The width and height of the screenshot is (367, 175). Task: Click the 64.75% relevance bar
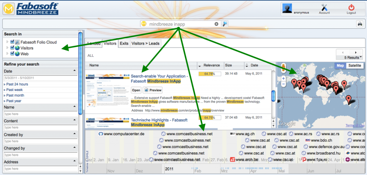click(x=210, y=118)
